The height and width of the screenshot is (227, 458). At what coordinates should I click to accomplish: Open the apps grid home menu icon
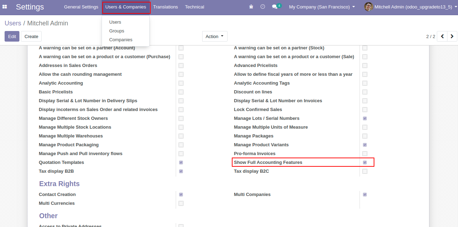point(5,7)
